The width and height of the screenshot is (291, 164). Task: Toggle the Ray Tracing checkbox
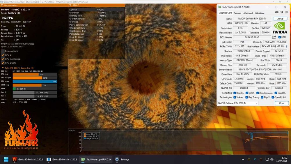click(247, 97)
